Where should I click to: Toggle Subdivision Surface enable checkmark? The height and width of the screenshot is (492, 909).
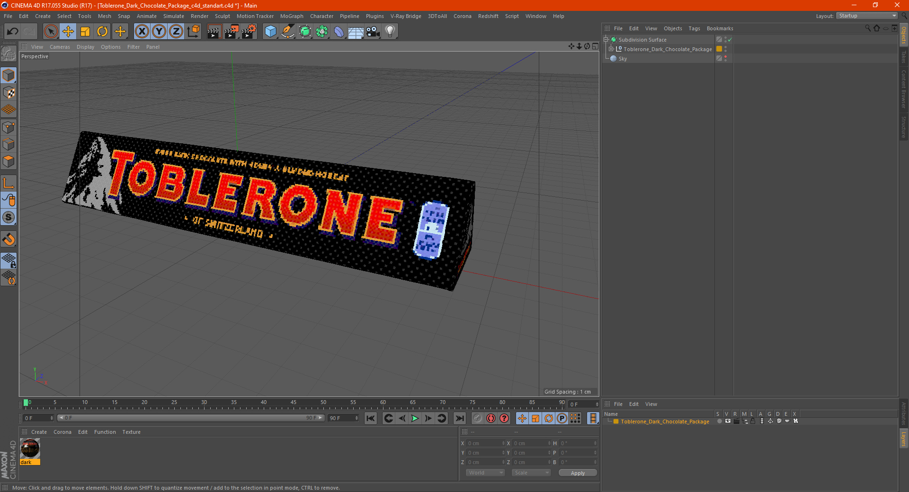(x=730, y=40)
